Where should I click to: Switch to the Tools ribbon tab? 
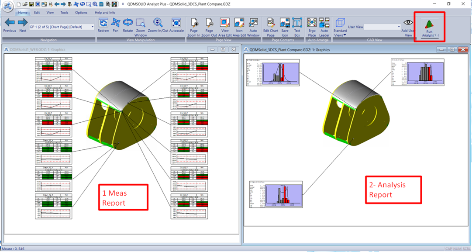coord(65,12)
